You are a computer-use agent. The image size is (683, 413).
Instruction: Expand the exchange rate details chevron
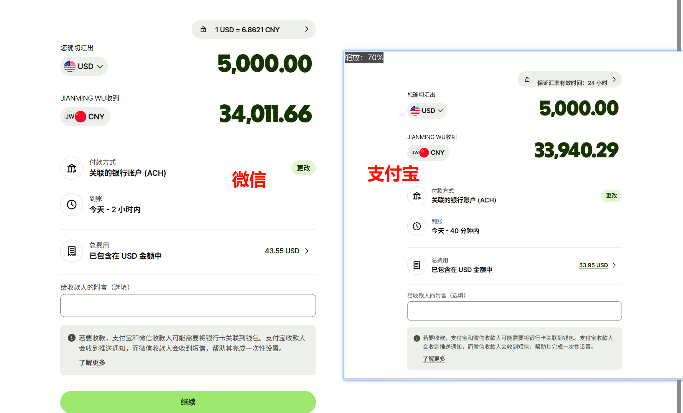(306, 29)
